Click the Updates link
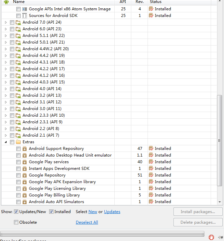 [x=112, y=212]
